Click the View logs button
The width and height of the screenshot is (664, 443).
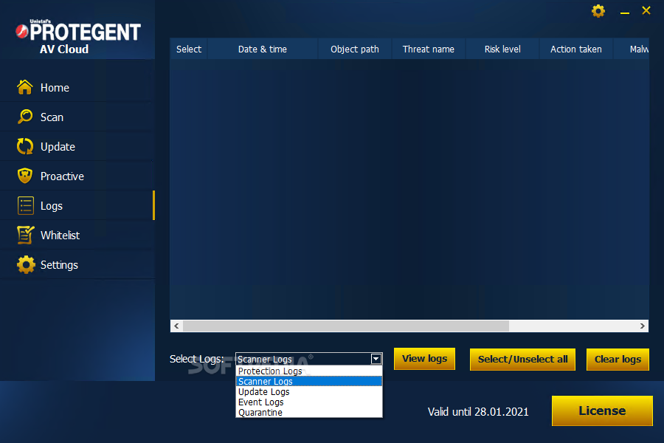click(424, 359)
